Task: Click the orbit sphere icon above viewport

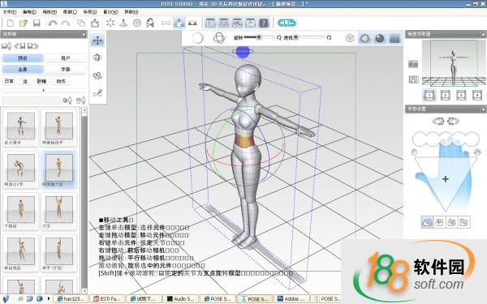Action: pos(219,38)
